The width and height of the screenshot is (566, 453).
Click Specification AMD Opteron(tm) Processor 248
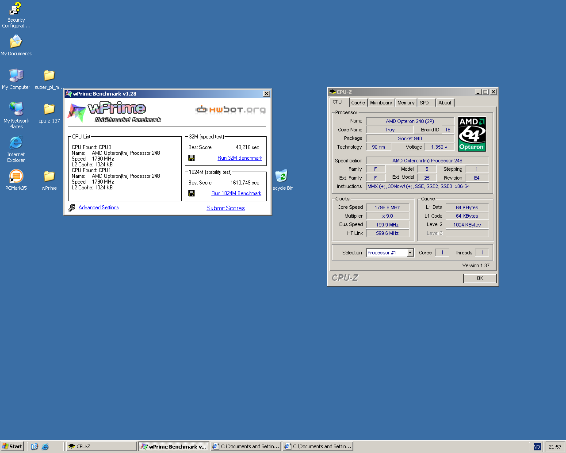tap(427, 161)
